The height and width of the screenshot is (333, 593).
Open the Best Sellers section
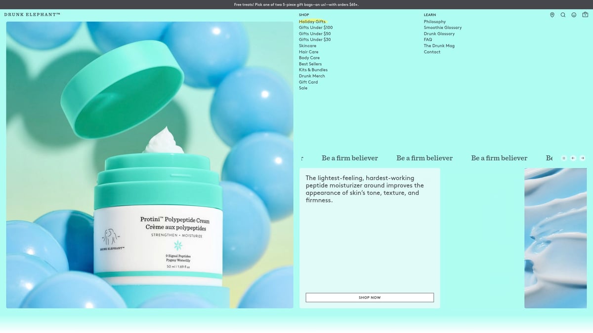(x=310, y=64)
